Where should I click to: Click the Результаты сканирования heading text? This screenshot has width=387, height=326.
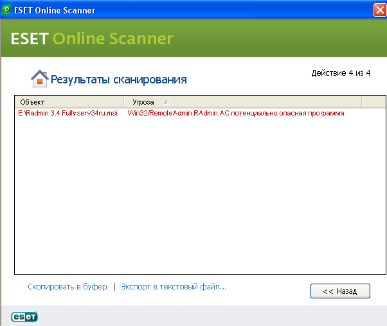pyautogui.click(x=118, y=80)
